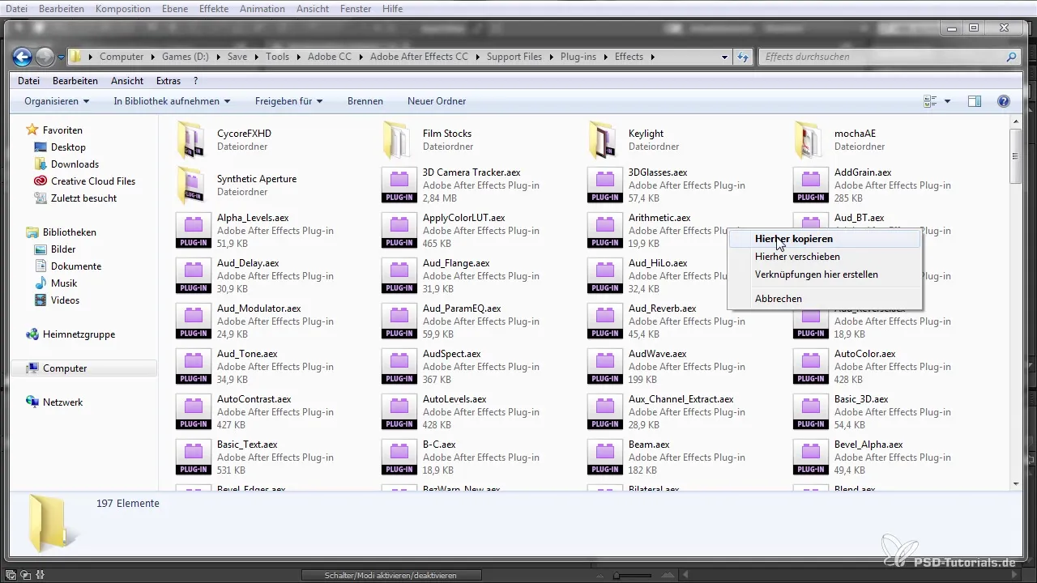Click the Aud_Delay.aex plug-in icon
This screenshot has height=583, width=1037.
pyautogui.click(x=193, y=276)
